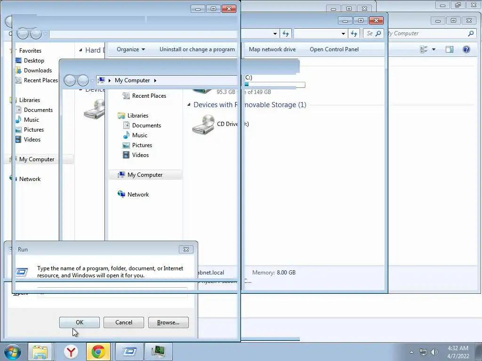Open Windows Explorer from the taskbar
482x361 pixels.
(x=40, y=352)
